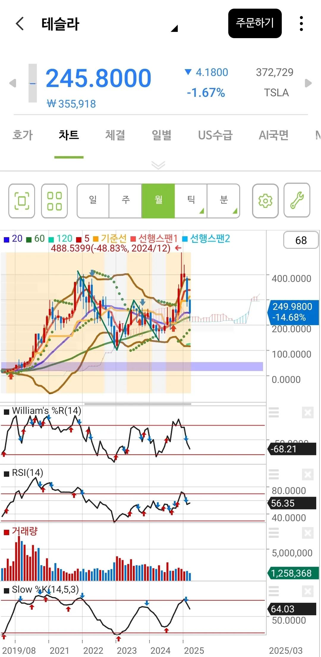Click the 기준선 legend label
Screen dimensions: 321x657
(x=110, y=239)
